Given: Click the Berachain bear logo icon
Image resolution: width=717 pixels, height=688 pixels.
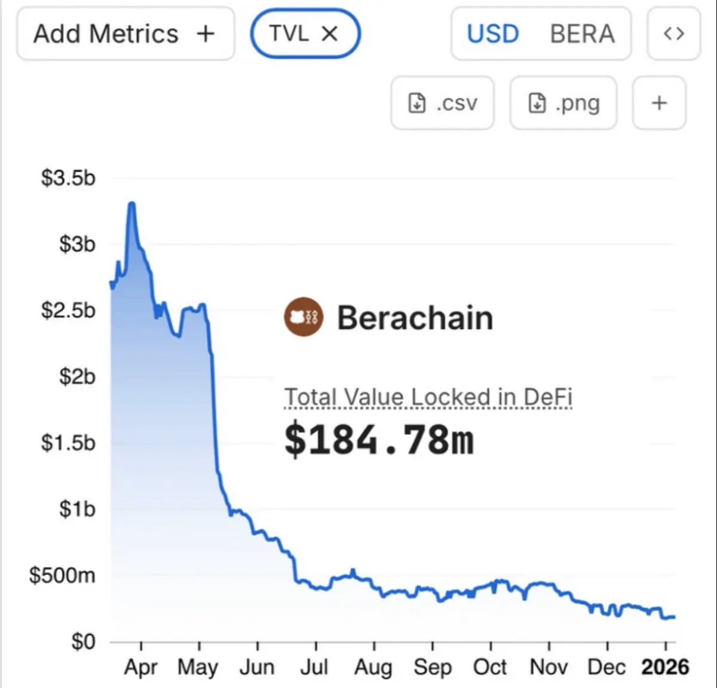Looking at the screenshot, I should coord(304,317).
